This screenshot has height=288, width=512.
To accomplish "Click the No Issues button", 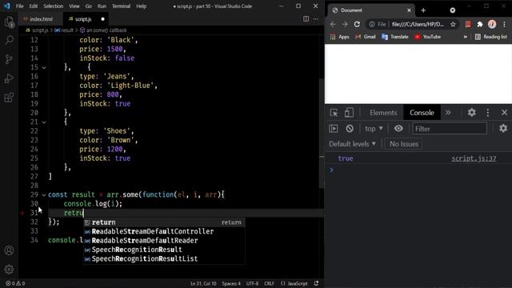I will 404,144.
